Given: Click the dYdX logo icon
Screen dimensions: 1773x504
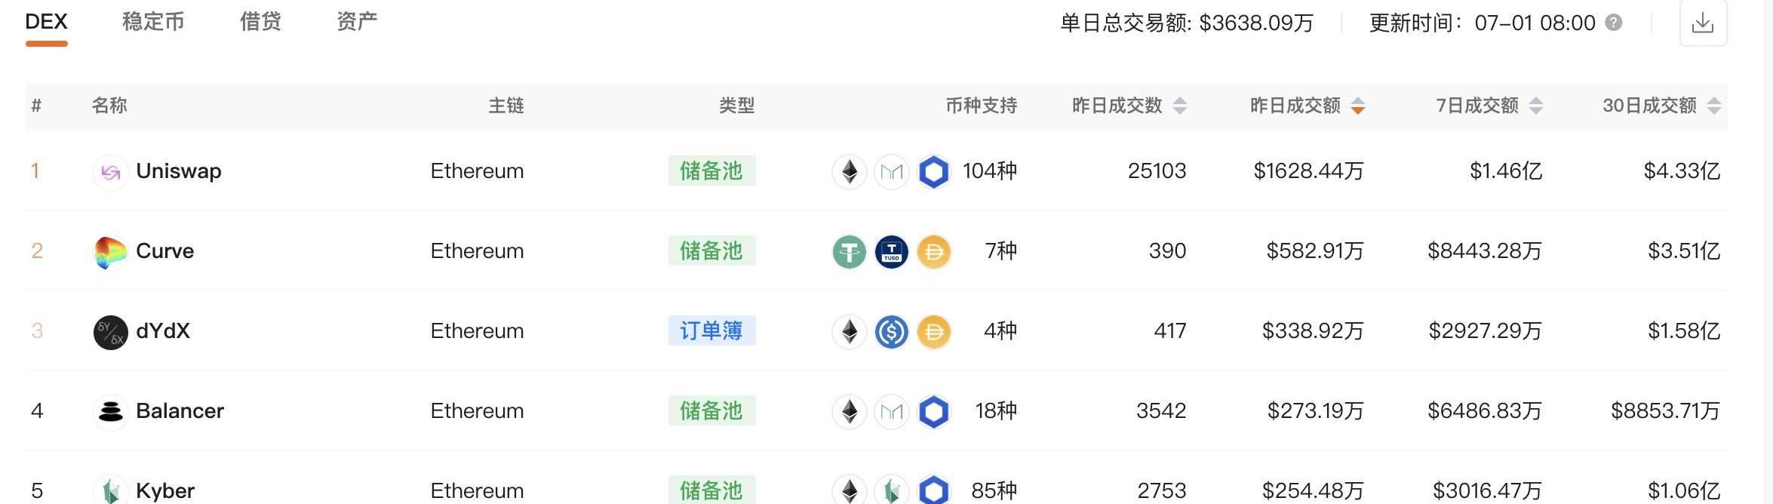Looking at the screenshot, I should pyautogui.click(x=110, y=332).
